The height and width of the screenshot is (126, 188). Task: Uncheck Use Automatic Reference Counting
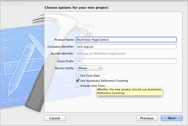click(78, 81)
